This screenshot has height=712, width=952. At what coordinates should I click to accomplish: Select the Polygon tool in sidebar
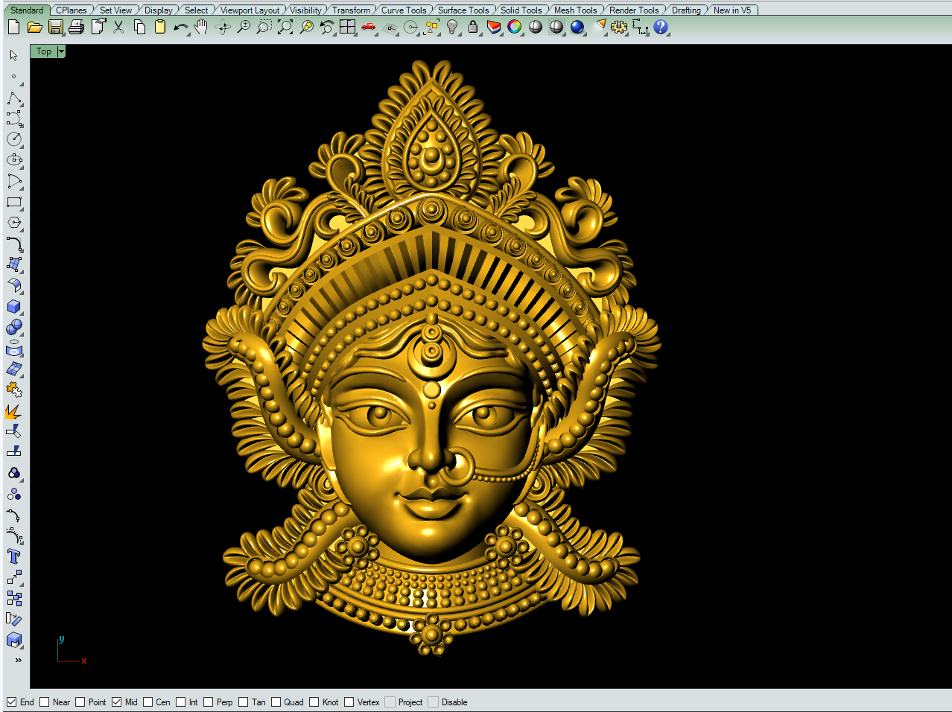14,223
